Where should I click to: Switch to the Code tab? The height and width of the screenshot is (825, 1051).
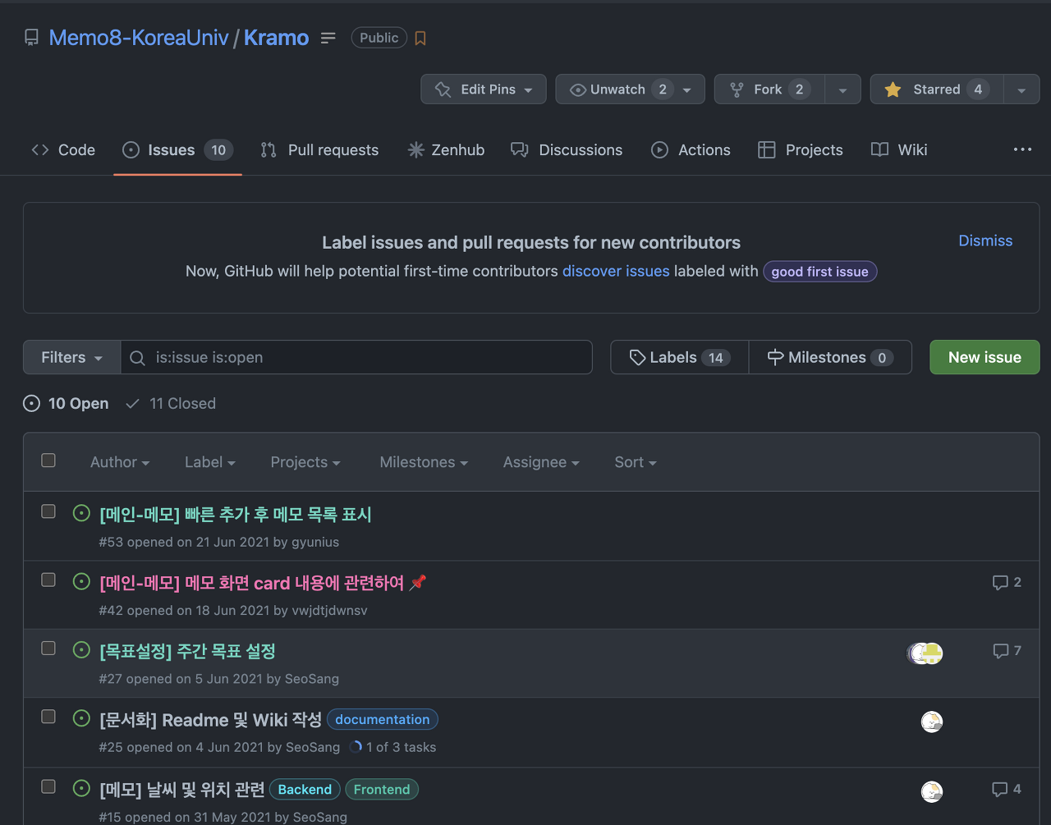(63, 150)
